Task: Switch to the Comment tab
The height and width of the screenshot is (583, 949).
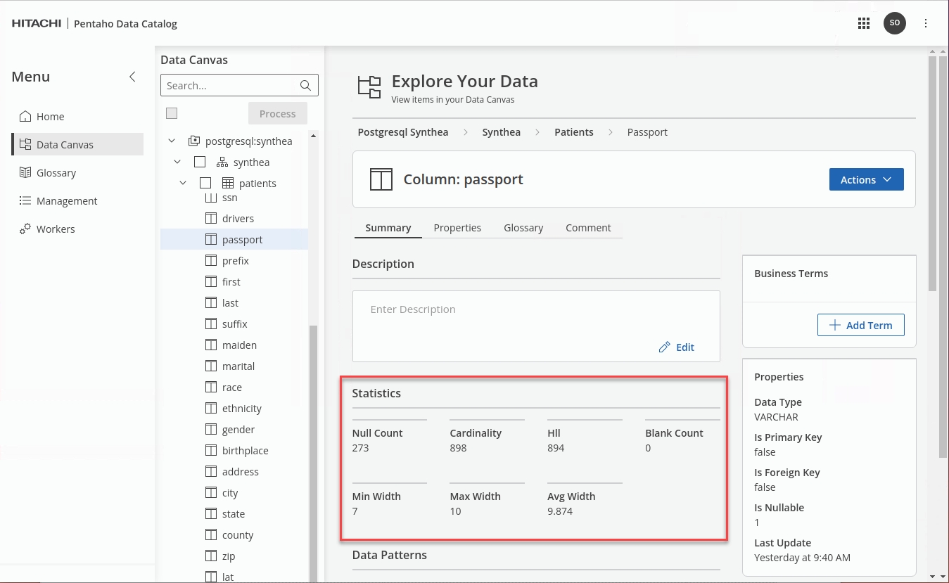Action: tap(588, 228)
